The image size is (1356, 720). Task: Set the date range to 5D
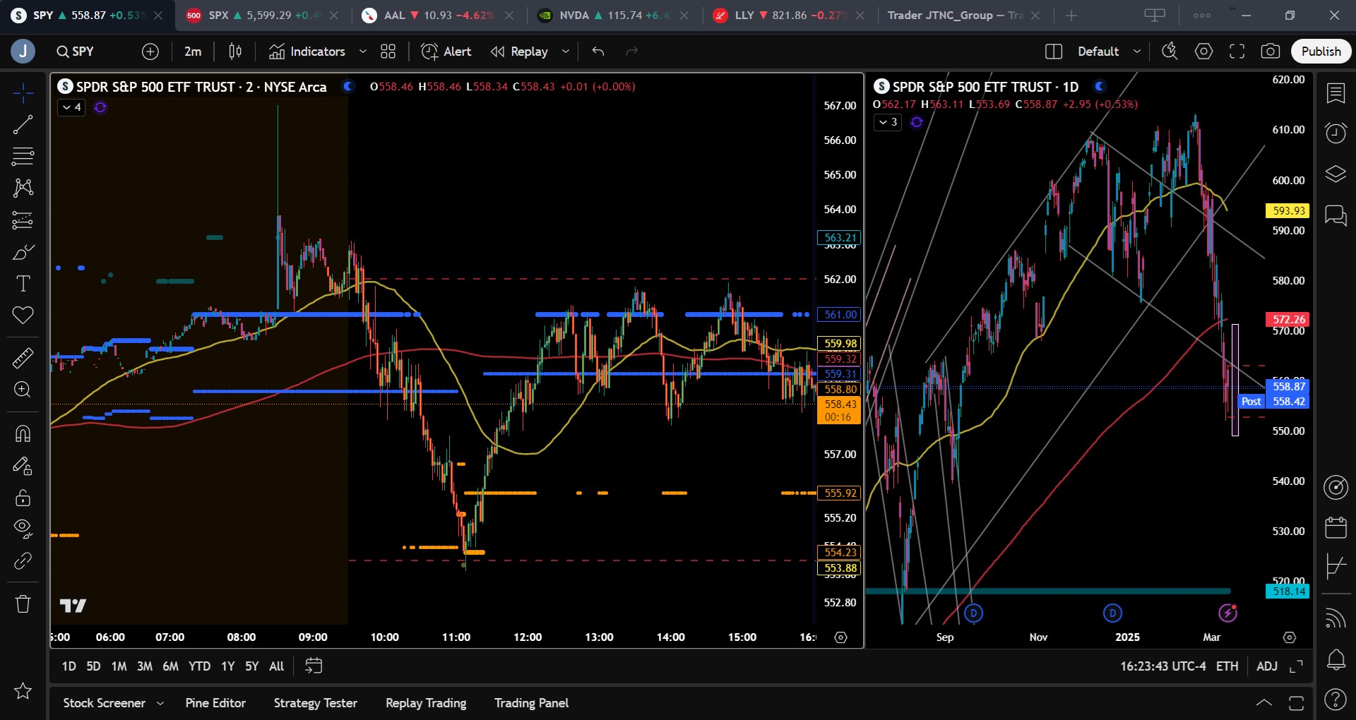coord(93,666)
